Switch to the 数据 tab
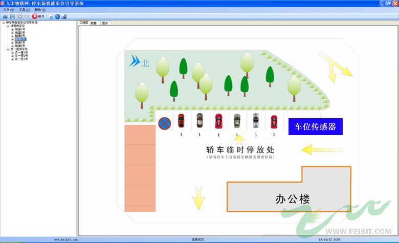The width and height of the screenshot is (399, 243). (94, 23)
